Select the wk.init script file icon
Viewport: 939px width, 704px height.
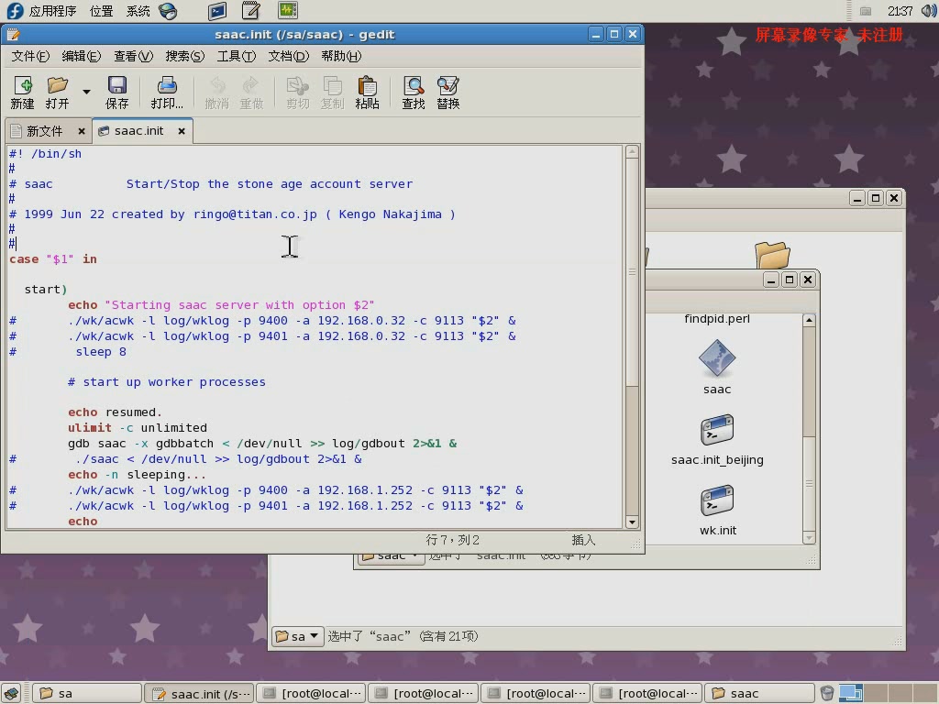point(717,500)
